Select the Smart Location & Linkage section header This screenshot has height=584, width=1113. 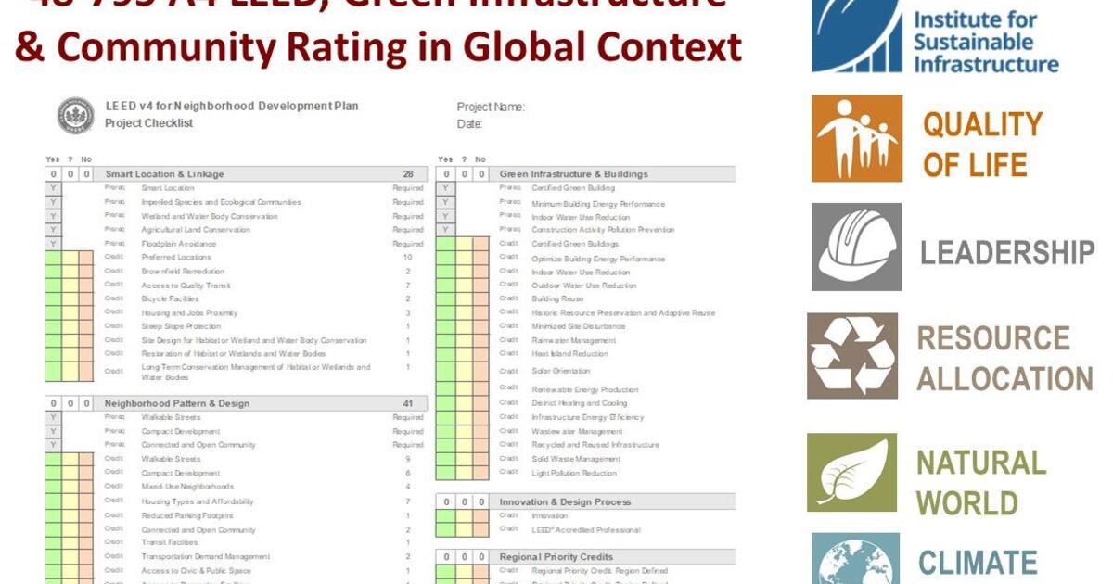tap(164, 174)
